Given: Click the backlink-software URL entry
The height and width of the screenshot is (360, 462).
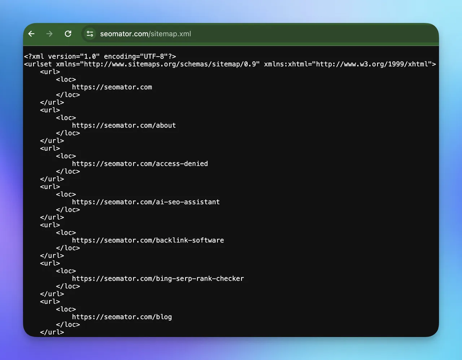Looking at the screenshot, I should tap(148, 240).
